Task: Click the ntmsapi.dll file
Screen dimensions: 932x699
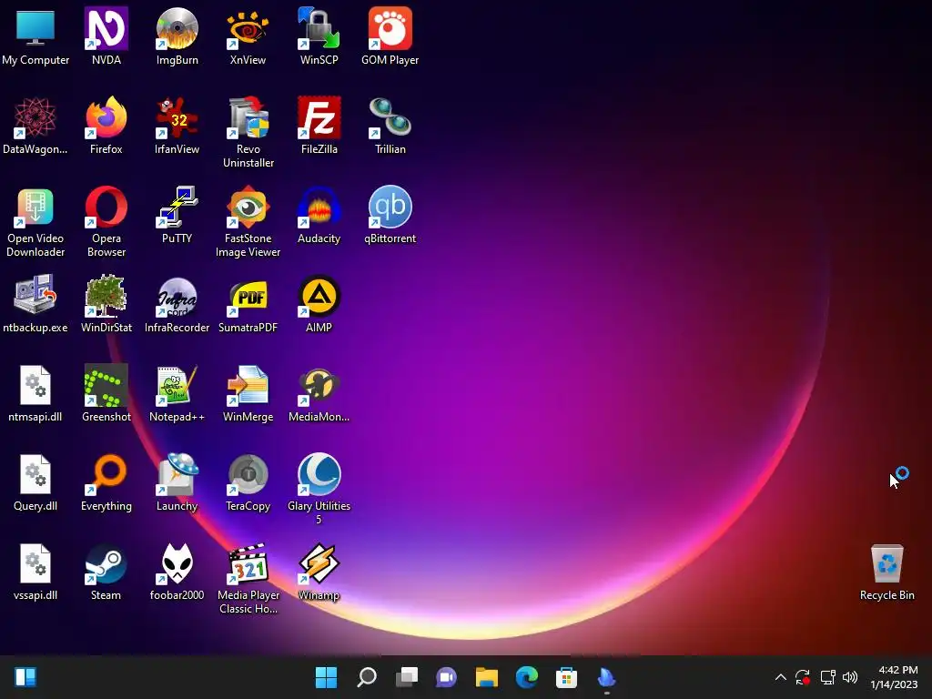Action: [x=35, y=385]
